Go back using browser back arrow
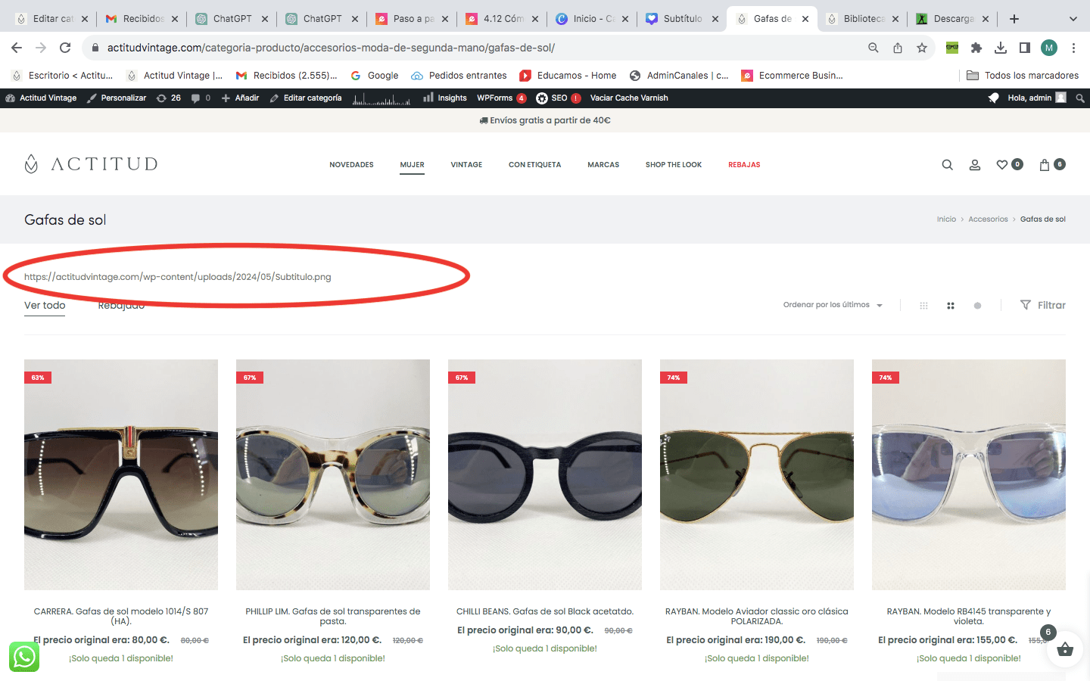 [17, 48]
